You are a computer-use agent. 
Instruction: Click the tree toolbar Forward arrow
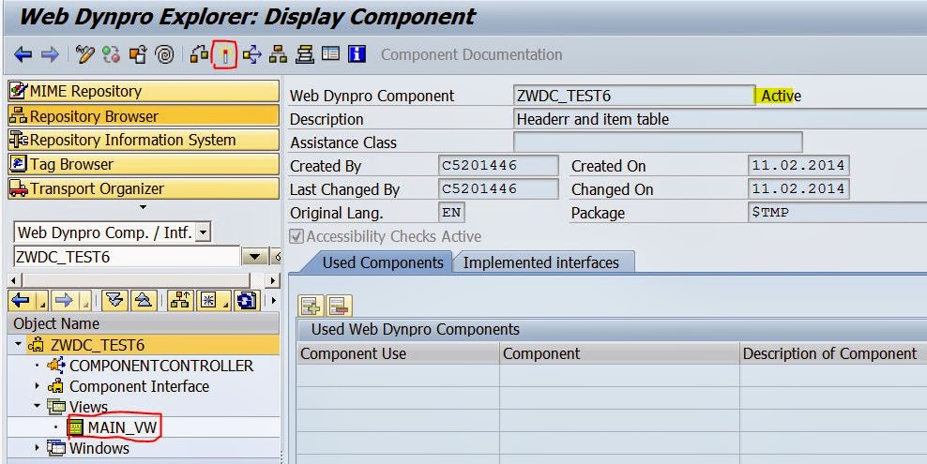click(64, 301)
